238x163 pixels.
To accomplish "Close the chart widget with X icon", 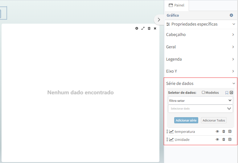I will [x=155, y=28].
